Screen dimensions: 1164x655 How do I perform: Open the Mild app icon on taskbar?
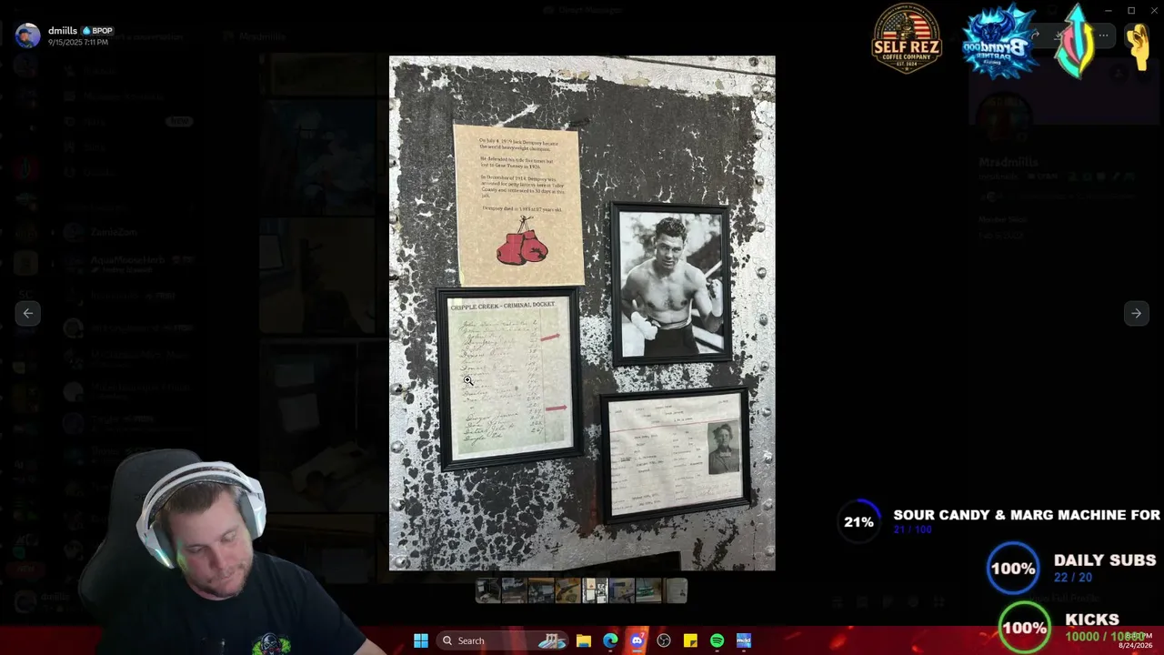(x=744, y=640)
